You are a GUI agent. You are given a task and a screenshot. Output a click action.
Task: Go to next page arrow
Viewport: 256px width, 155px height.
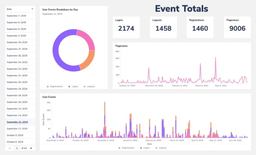pos(31,148)
